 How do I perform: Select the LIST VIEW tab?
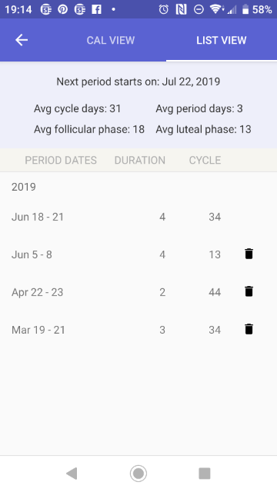(x=222, y=40)
